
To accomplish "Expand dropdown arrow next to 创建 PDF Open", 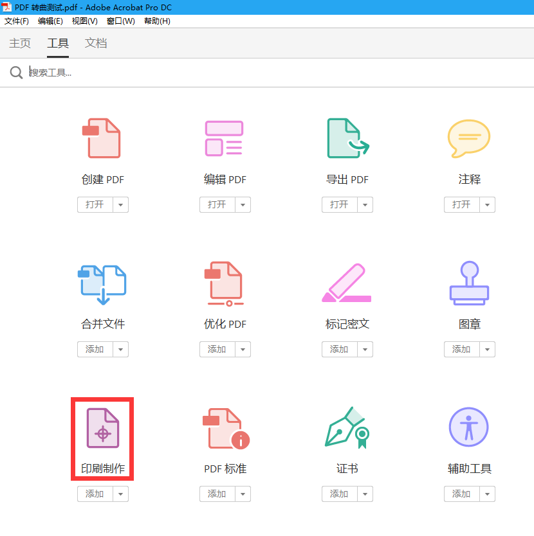I will 120,205.
